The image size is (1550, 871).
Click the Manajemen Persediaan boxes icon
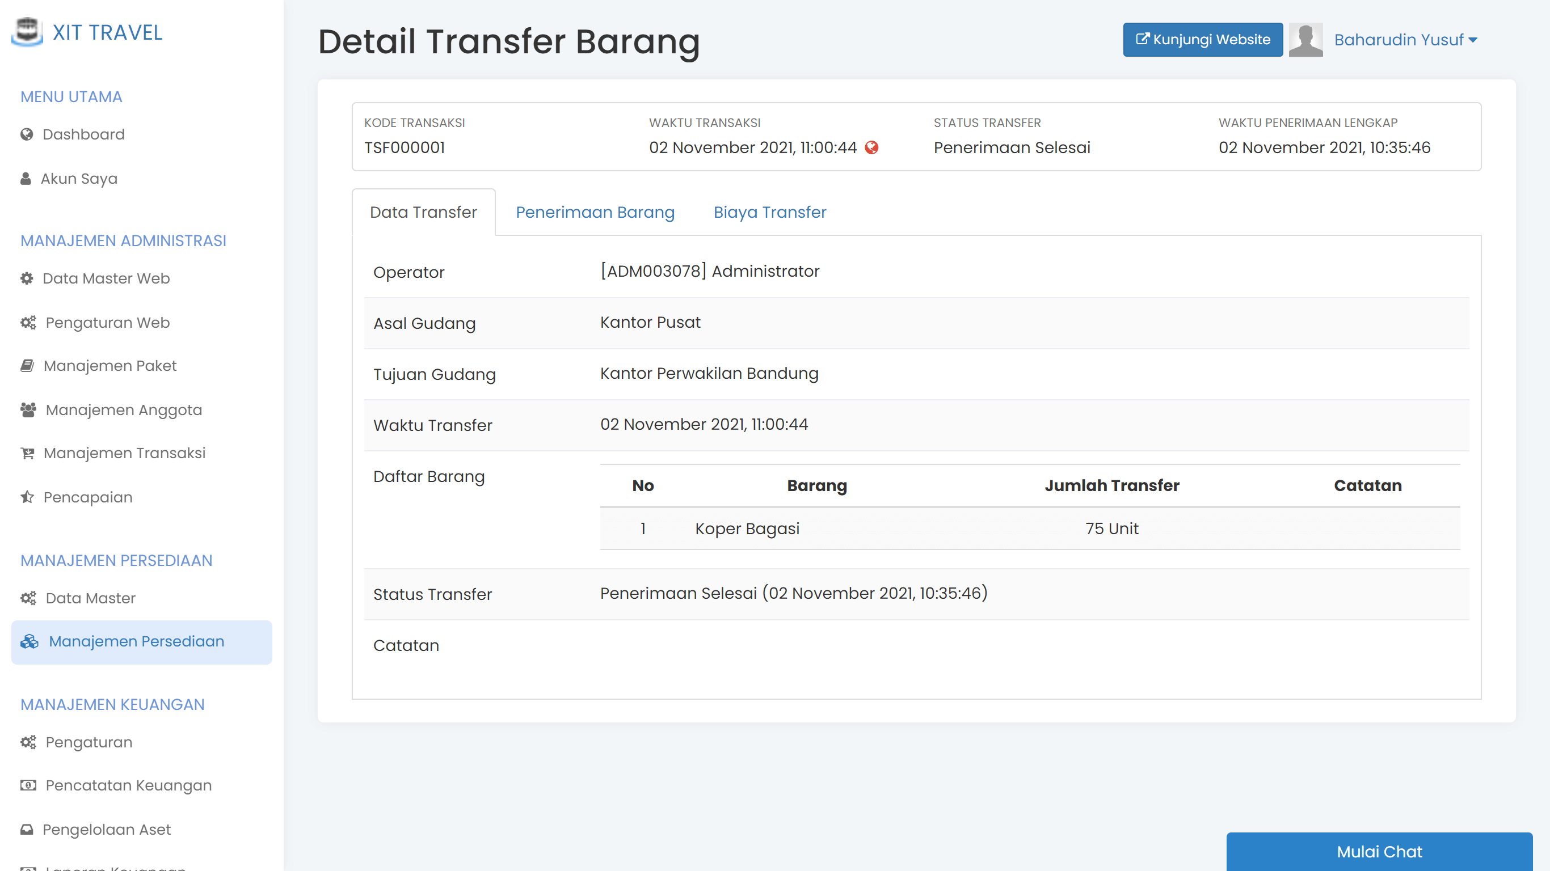tap(28, 642)
